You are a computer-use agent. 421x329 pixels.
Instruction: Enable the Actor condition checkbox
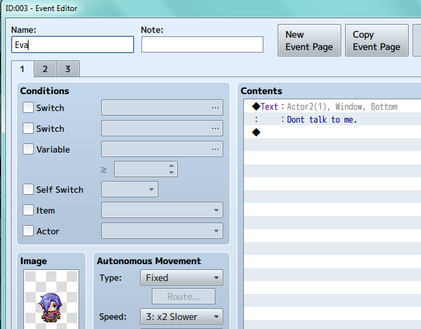(28, 231)
